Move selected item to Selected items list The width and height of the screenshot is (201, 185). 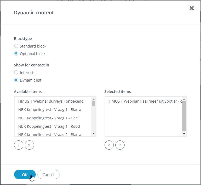click(x=19, y=145)
